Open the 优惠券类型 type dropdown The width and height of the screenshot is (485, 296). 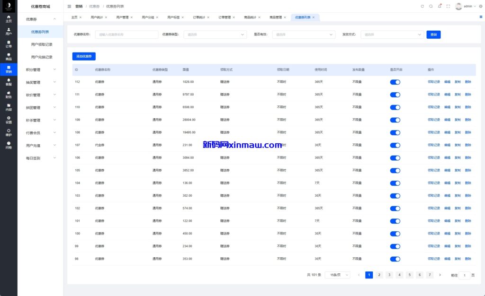tap(216, 35)
